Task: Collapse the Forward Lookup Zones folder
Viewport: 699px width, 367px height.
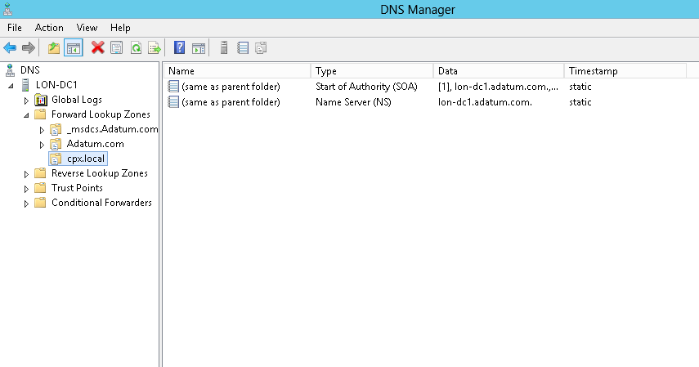Action: click(26, 115)
